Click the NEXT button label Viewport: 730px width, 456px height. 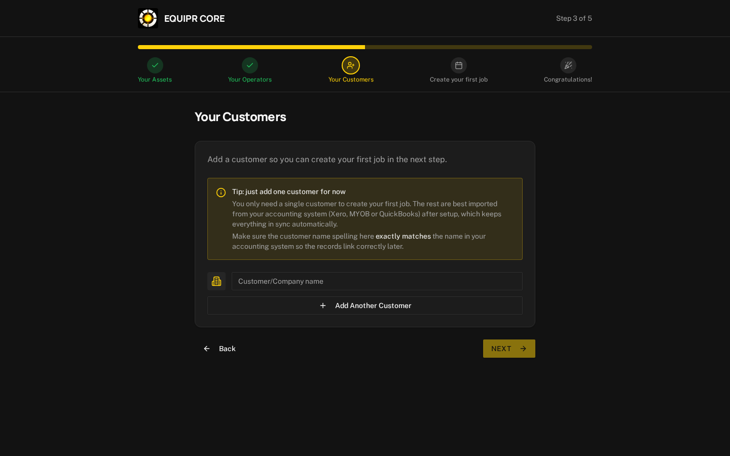(501, 349)
